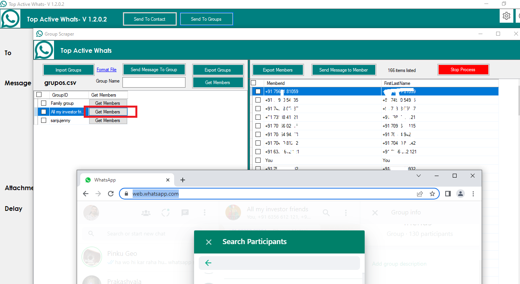Open new Chrome tab
Viewport: 520px width, 284px height.
pos(183,180)
